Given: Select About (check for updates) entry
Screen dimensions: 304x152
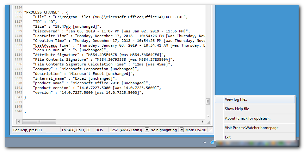Looking at the screenshot, I should point(255,118).
